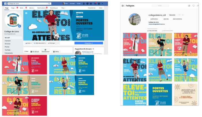Open the Instagram heart activity icon

[194, 6]
